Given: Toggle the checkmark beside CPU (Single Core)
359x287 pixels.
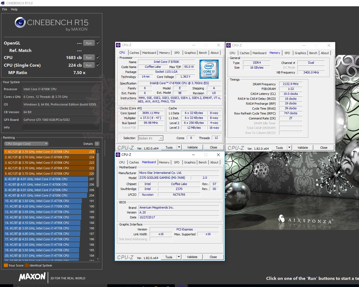Looking at the screenshot, I should pyautogui.click(x=97, y=65).
